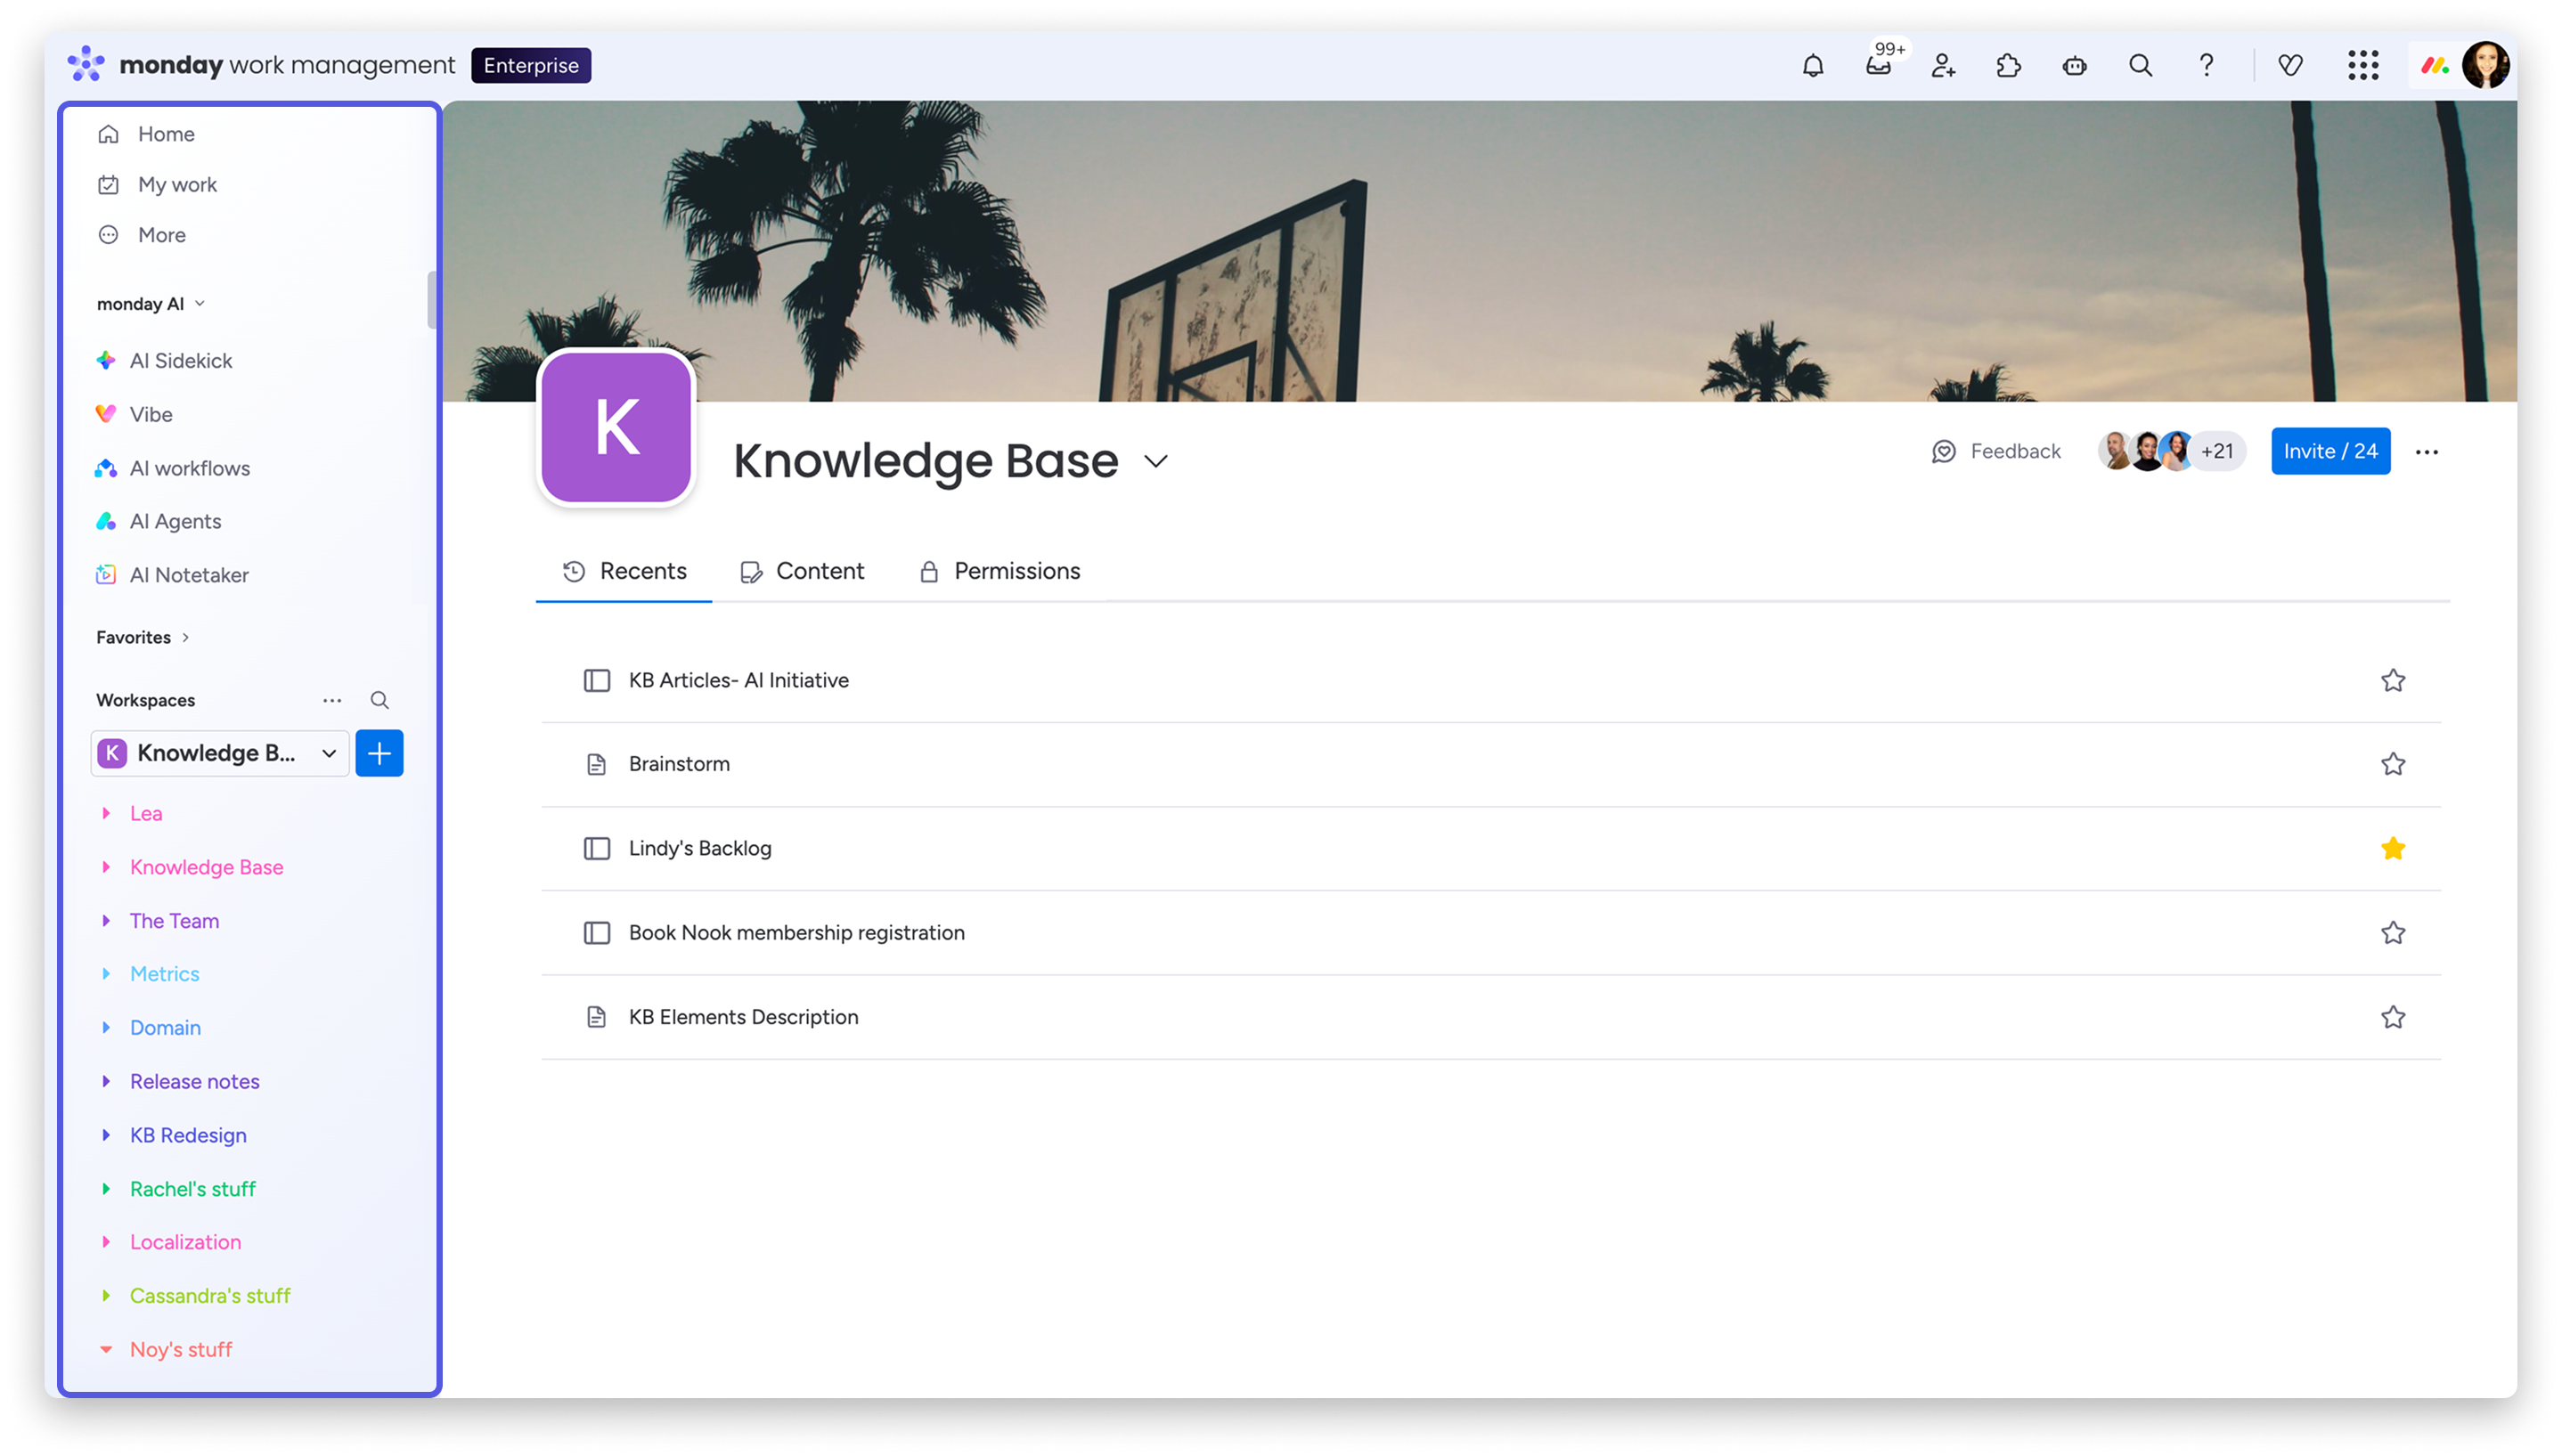Open the nine-dot products switcher
The height and width of the screenshot is (1456, 2562).
pos(2363,66)
